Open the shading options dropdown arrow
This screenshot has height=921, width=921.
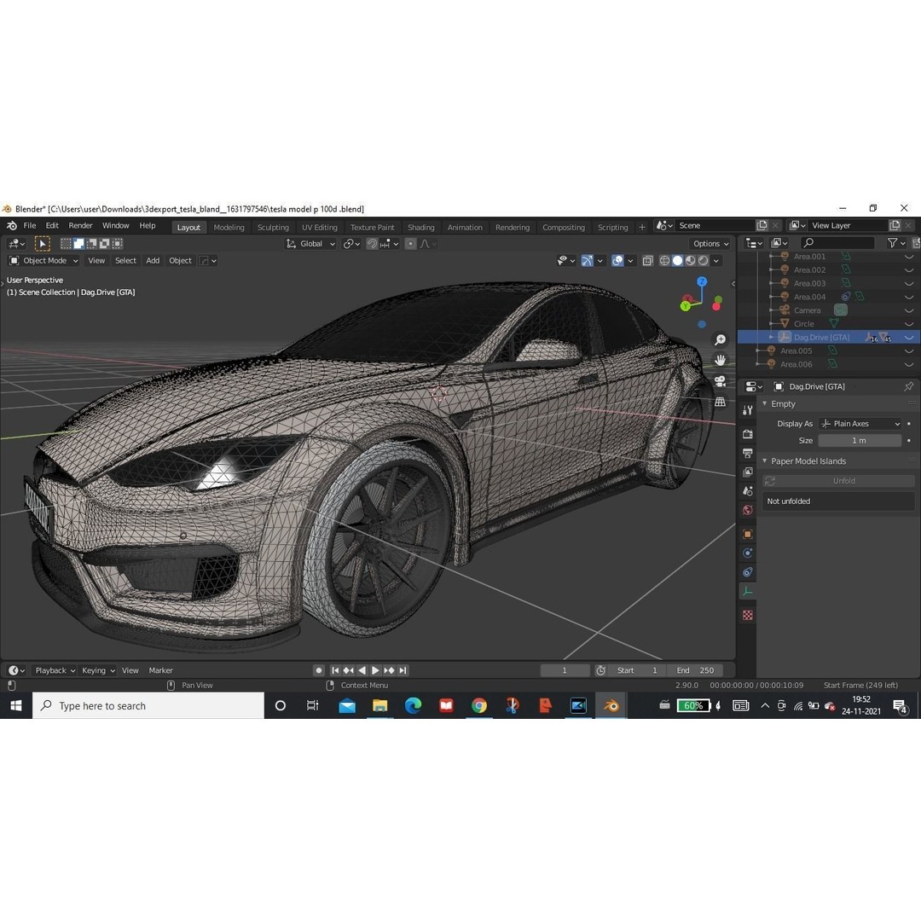pyautogui.click(x=716, y=261)
